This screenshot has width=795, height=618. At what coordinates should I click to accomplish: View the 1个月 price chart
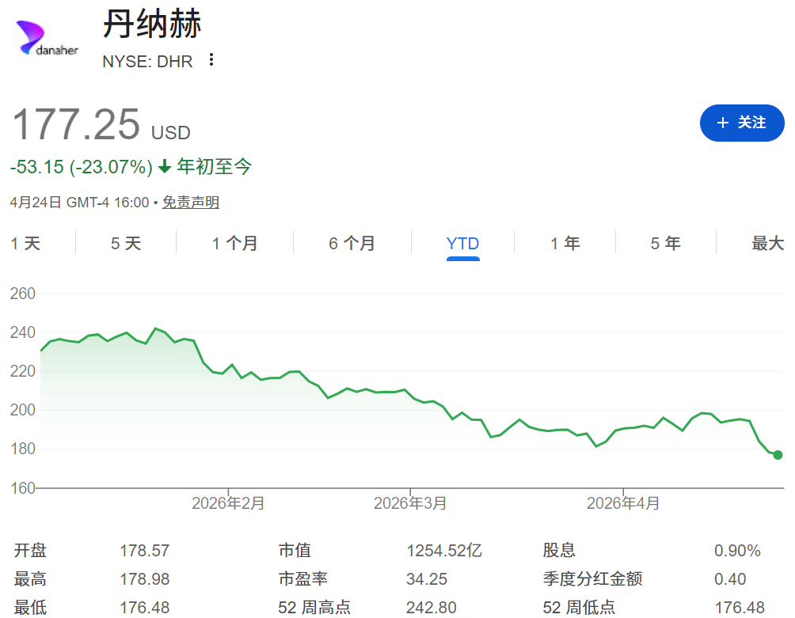234,244
